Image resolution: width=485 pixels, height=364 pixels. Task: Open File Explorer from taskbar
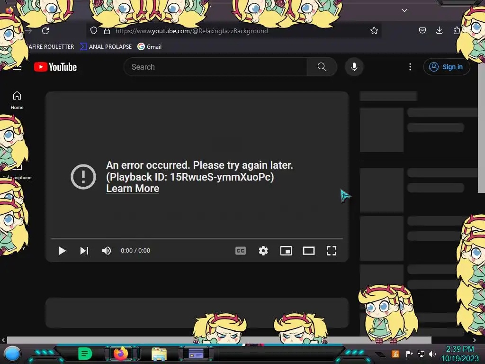159,354
